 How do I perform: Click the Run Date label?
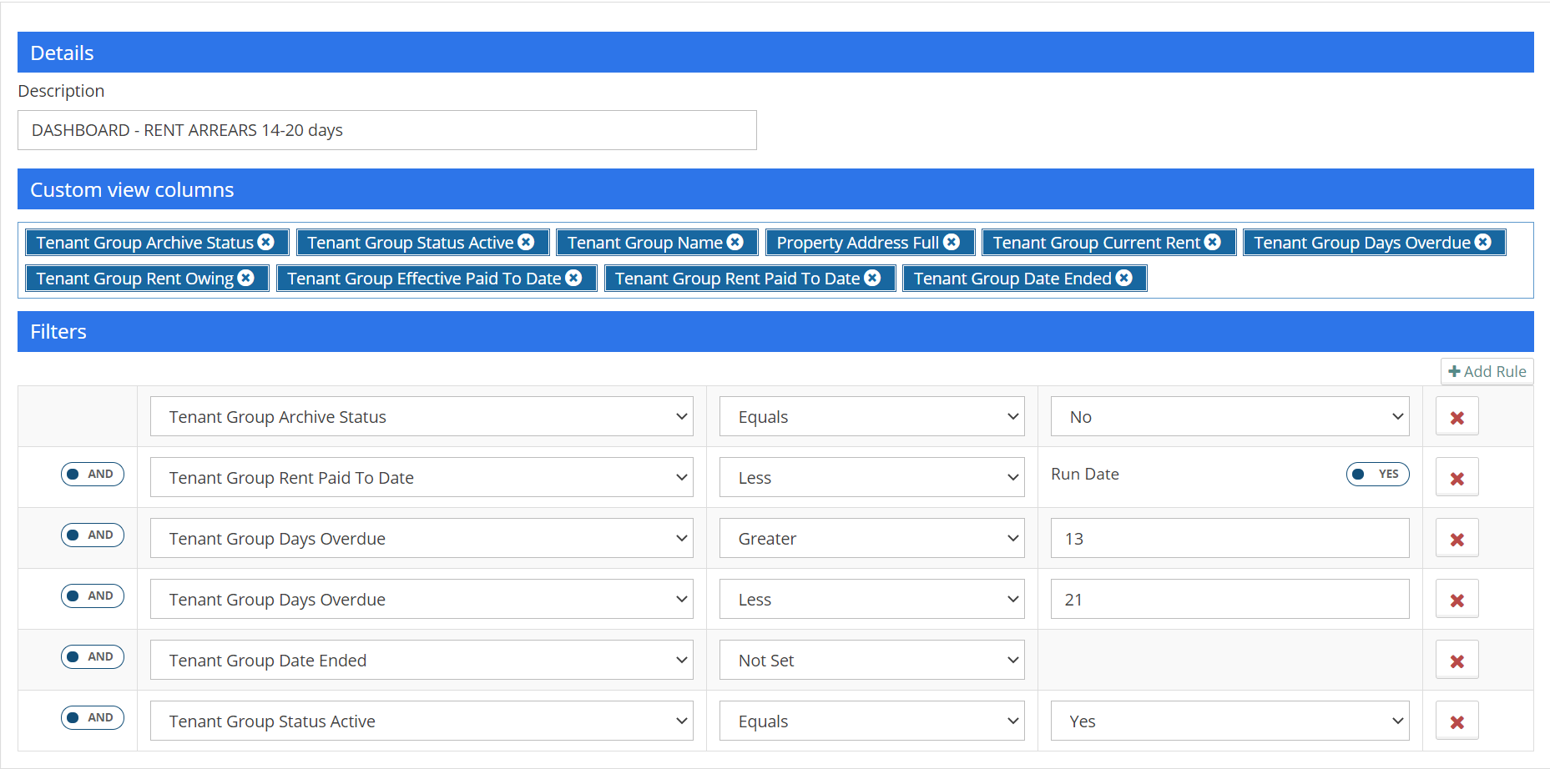point(1085,474)
